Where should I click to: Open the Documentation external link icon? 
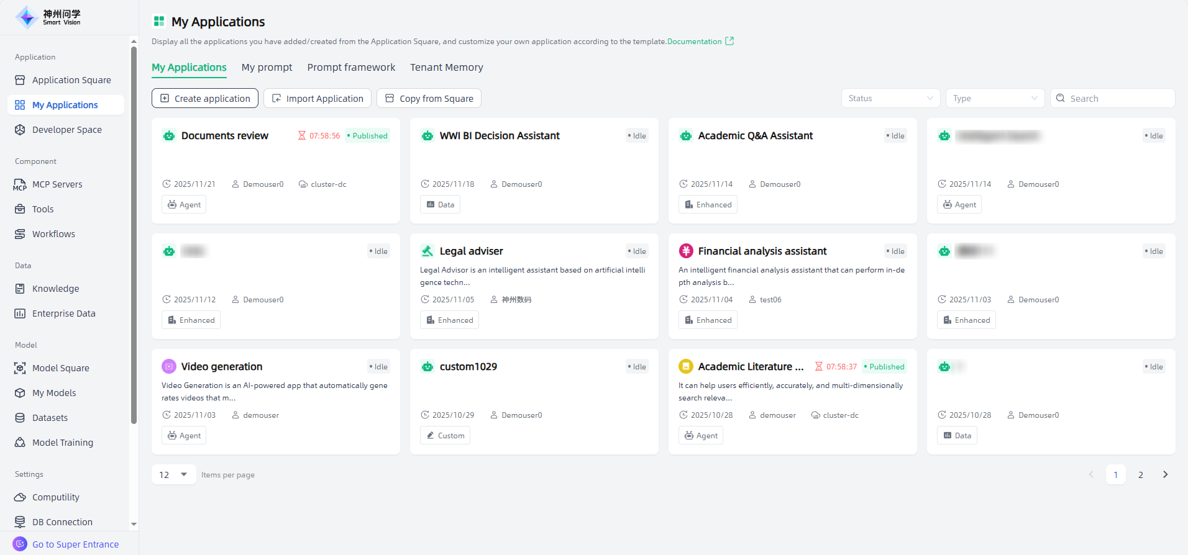(x=729, y=42)
